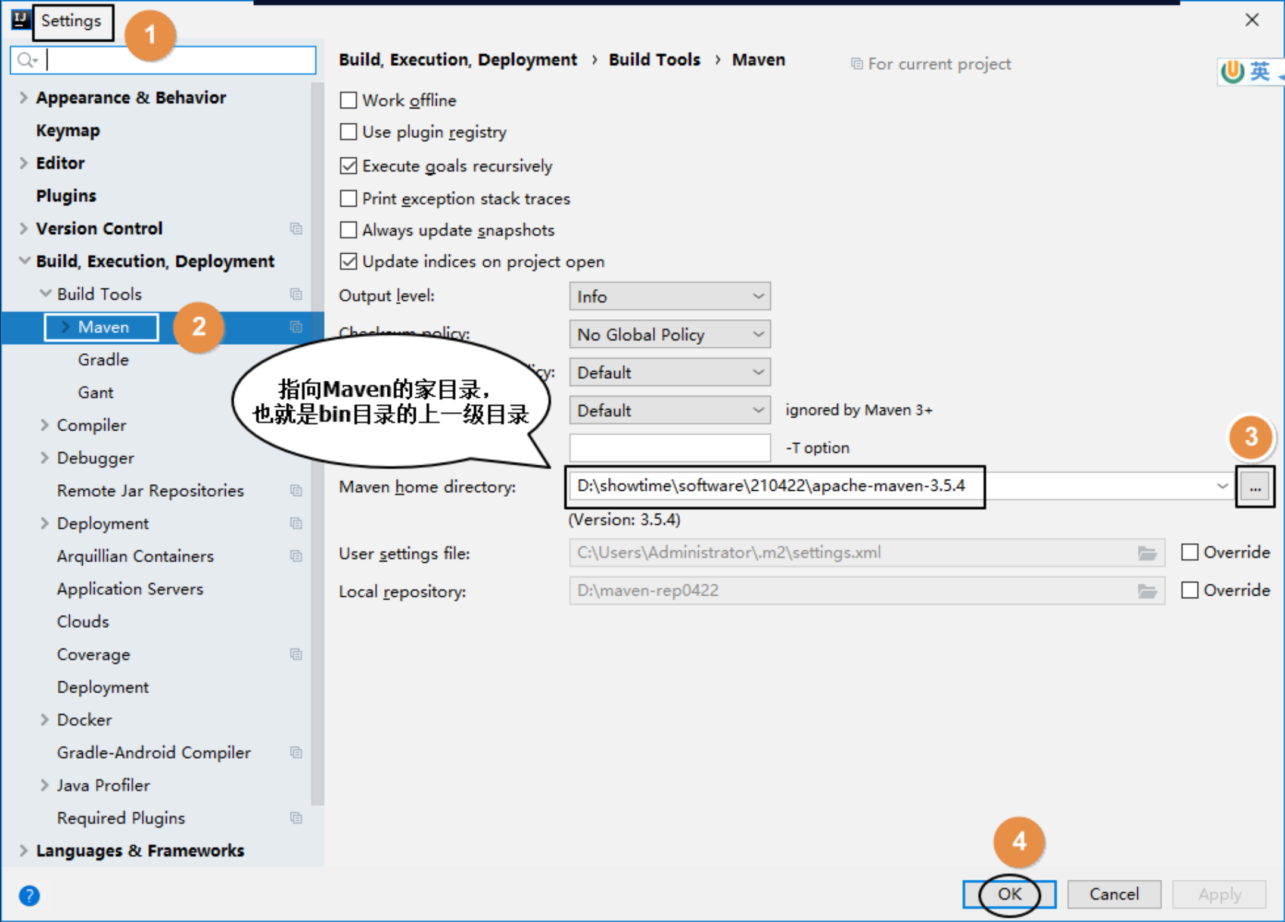Viewport: 1285px width, 922px height.
Task: Click project-level icon next to Version Control
Action: pyautogui.click(x=296, y=229)
